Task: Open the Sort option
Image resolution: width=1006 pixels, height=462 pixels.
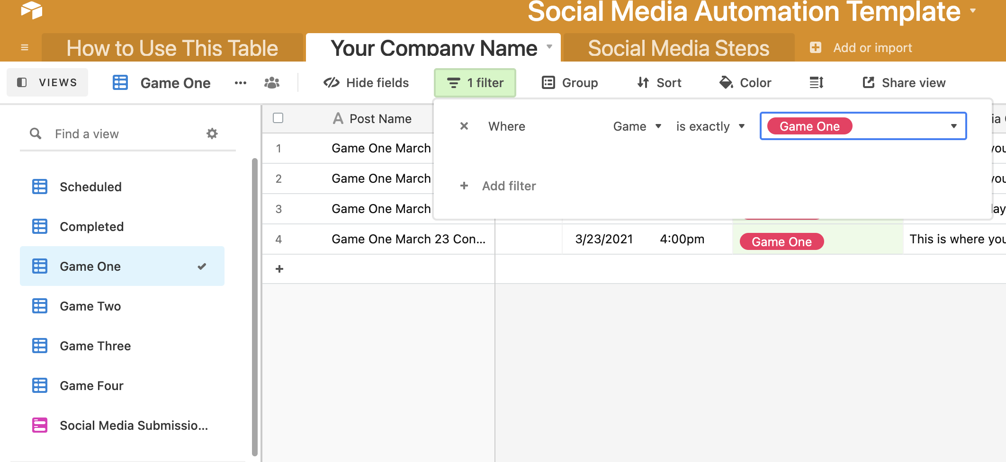Action: pyautogui.click(x=659, y=83)
